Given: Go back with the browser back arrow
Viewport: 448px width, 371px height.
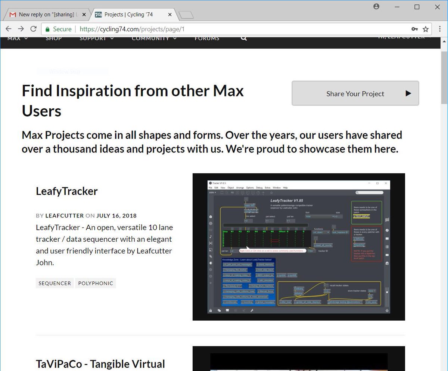Looking at the screenshot, I should [x=9, y=29].
